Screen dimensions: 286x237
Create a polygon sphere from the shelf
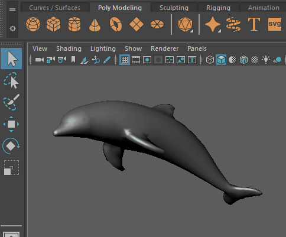pyautogui.click(x=33, y=24)
